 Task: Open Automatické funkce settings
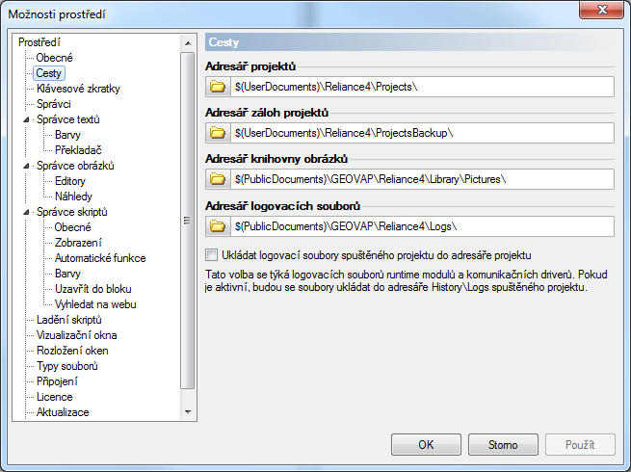click(100, 258)
